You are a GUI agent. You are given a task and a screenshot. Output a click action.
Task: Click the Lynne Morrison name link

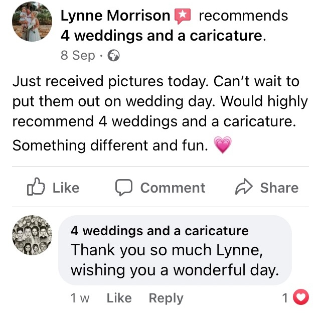pos(115,16)
